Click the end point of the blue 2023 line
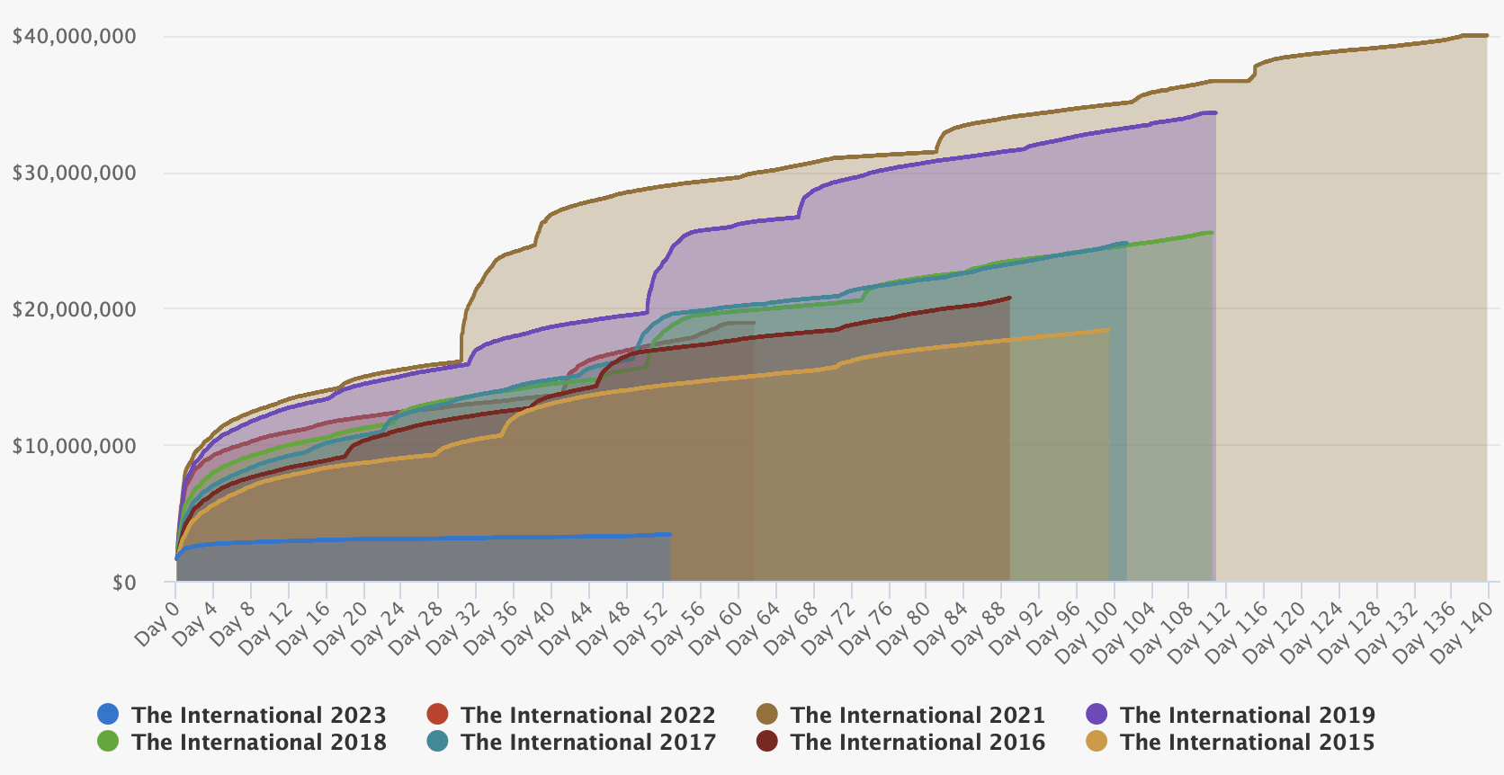This screenshot has height=775, width=1504. 670,534
